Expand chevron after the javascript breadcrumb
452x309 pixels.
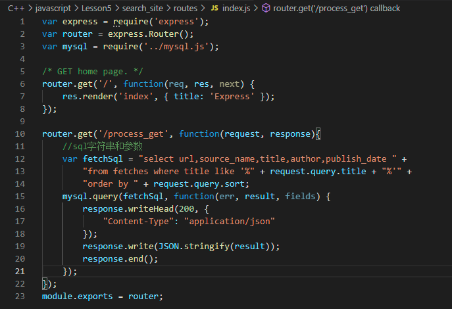pos(76,9)
